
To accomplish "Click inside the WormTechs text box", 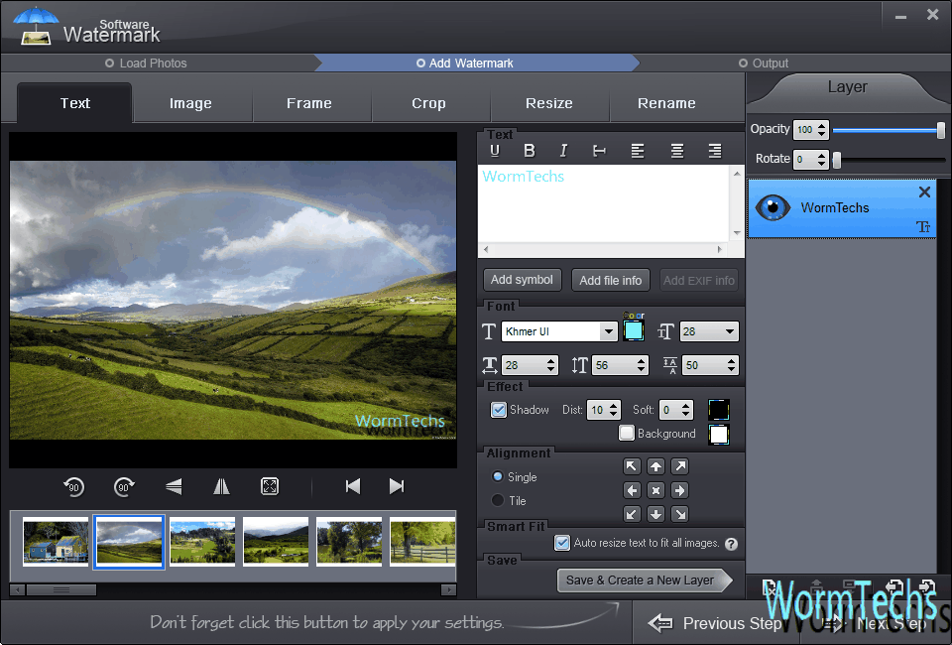I will tap(604, 203).
